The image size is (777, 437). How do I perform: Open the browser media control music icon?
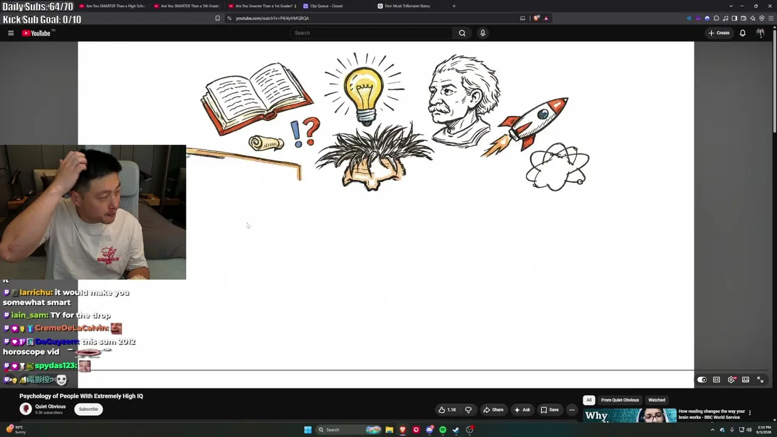725,18
